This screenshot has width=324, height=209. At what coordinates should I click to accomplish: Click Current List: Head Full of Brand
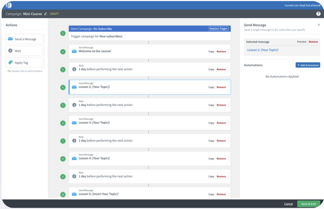(x=302, y=5)
